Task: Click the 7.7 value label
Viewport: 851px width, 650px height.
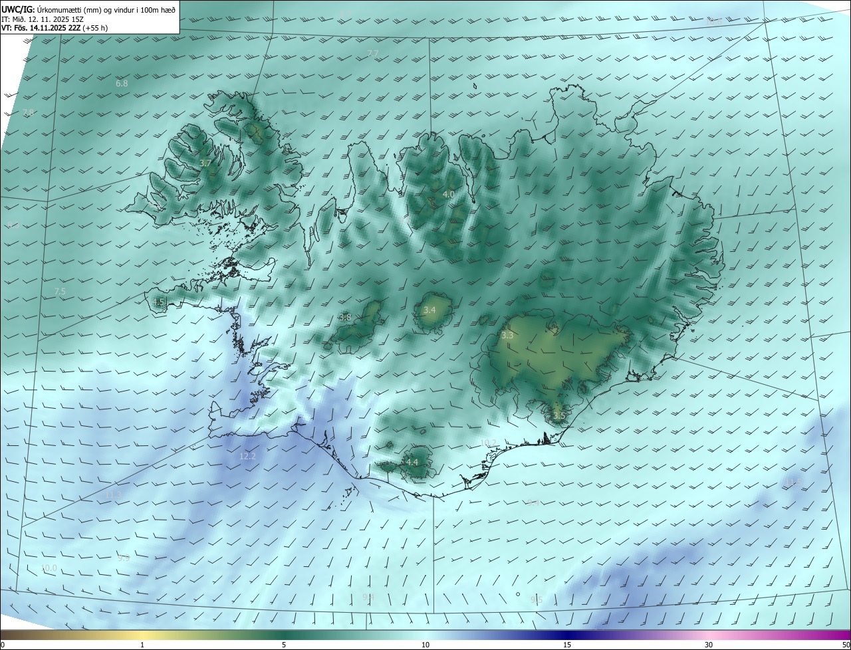Action: [x=373, y=53]
